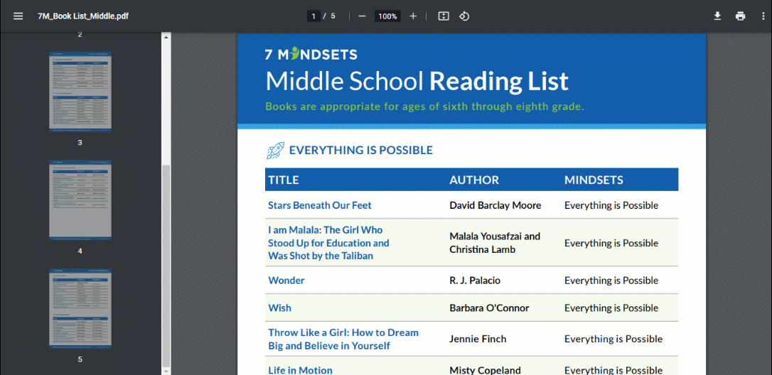The image size is (772, 375).
Task: Toggle the sidebar with hamburger menu icon
Action: (x=18, y=16)
